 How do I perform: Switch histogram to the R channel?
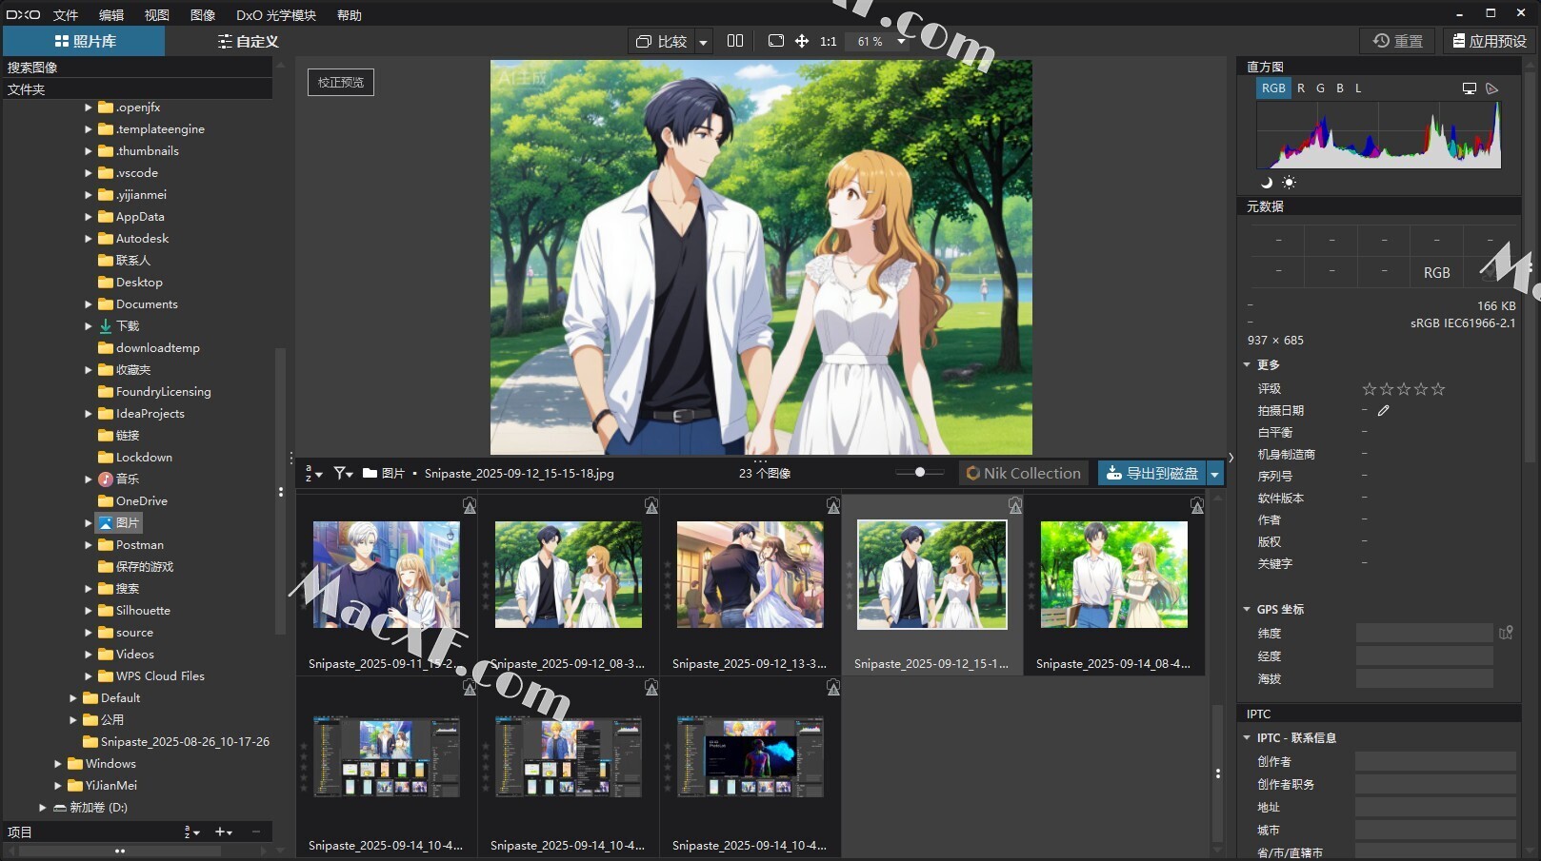(x=1301, y=88)
